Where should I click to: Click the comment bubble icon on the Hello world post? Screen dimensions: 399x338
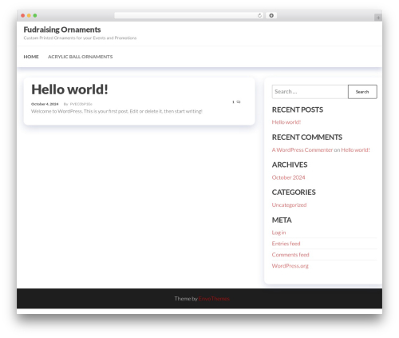point(239,101)
